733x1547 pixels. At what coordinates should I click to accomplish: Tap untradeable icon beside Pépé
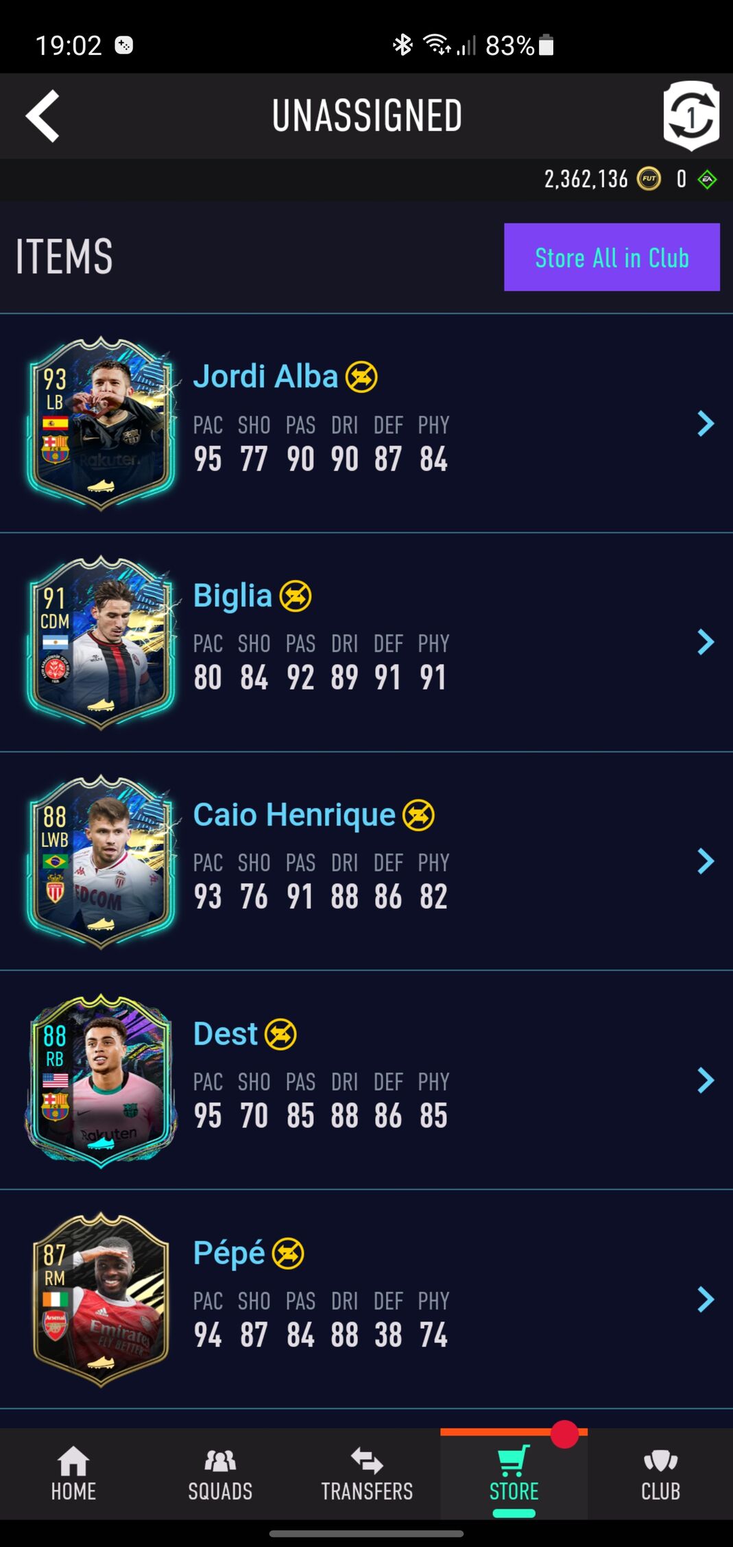tap(288, 1254)
